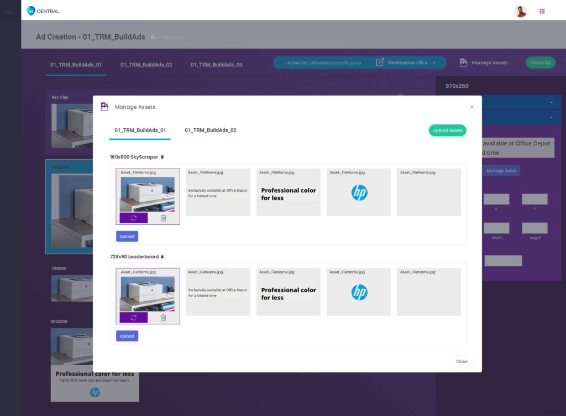Screen dimensions: 566x416
Task: Click the trash icon on SkyScraper printer asset
Action: tap(163, 218)
